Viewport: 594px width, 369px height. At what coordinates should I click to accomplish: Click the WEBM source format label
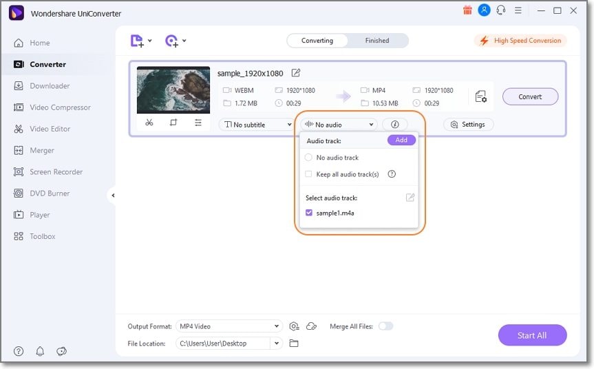click(x=244, y=90)
